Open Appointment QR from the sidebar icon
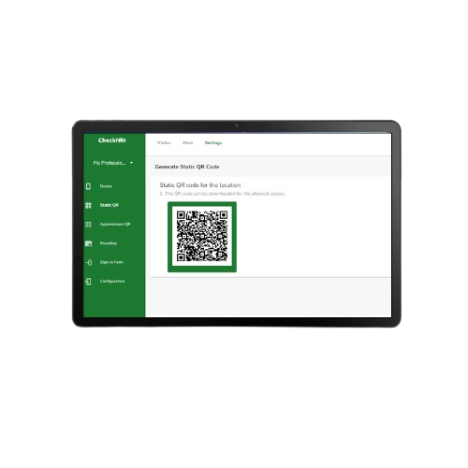This screenshot has height=468, width=468. pos(88,225)
